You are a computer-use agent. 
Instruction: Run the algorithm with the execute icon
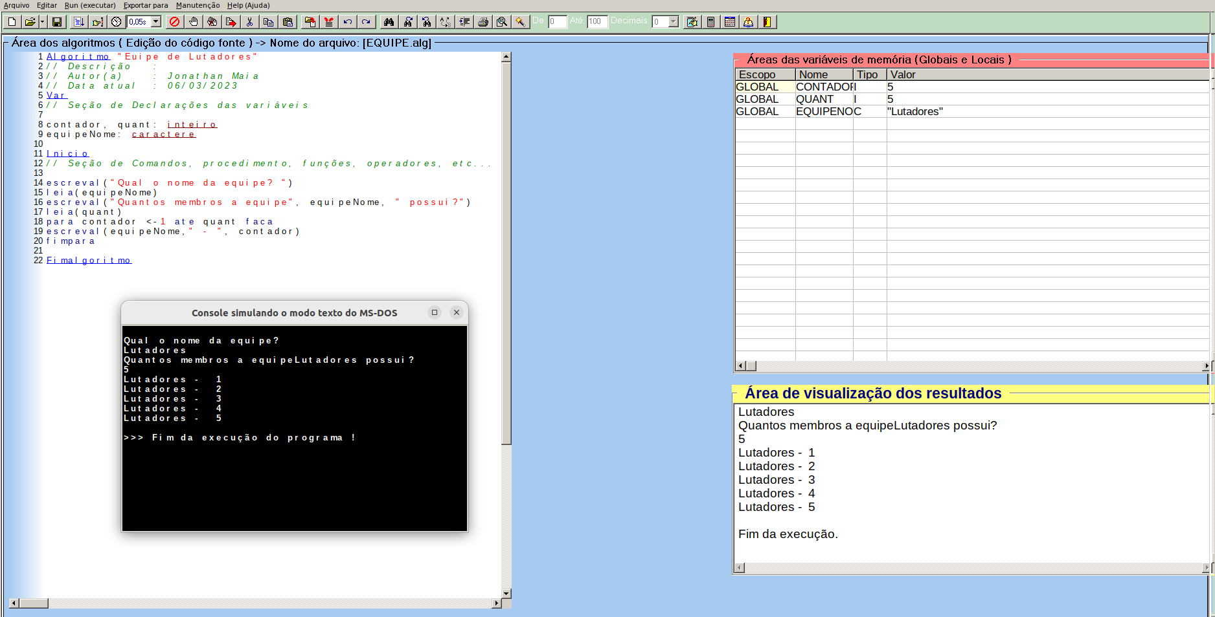(x=78, y=22)
